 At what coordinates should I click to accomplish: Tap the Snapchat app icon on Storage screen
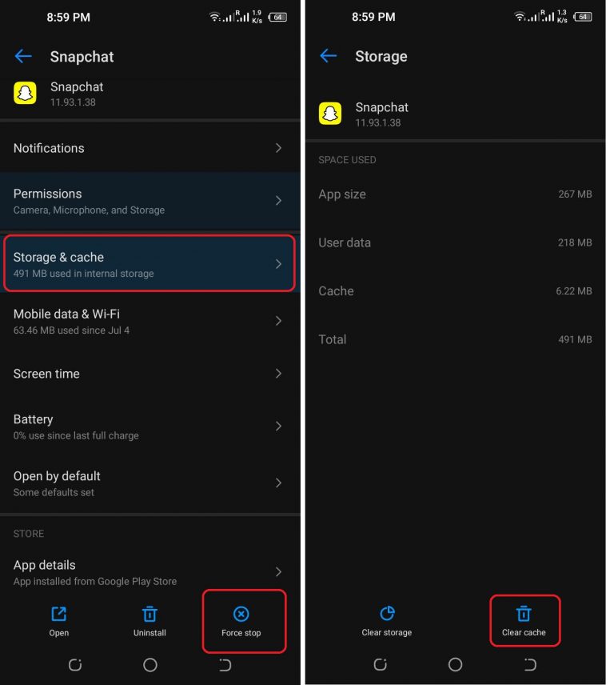(332, 114)
